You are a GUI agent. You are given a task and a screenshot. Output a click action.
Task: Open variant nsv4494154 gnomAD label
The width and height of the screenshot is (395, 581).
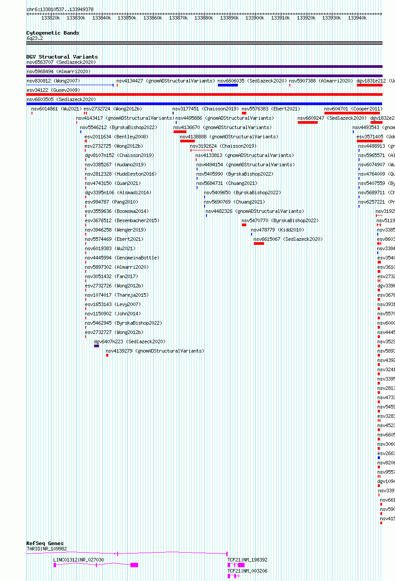245,165
